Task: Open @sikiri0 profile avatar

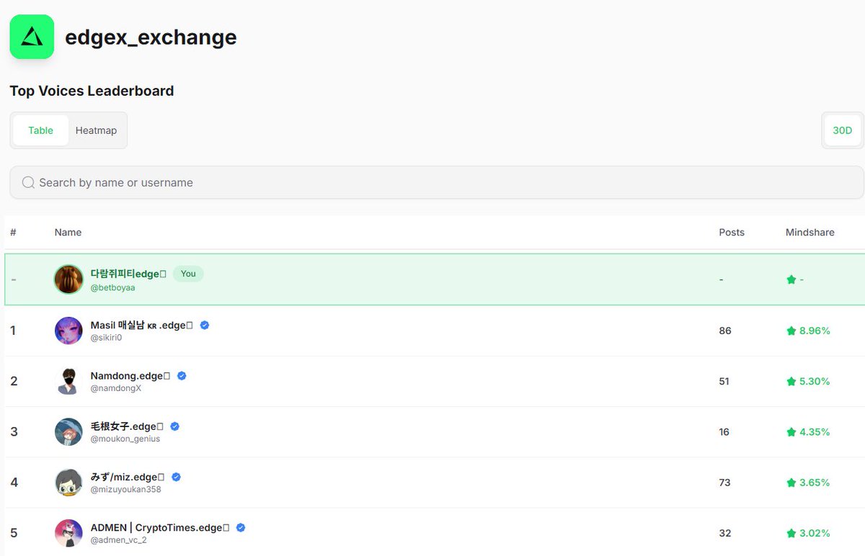Action: coord(68,331)
